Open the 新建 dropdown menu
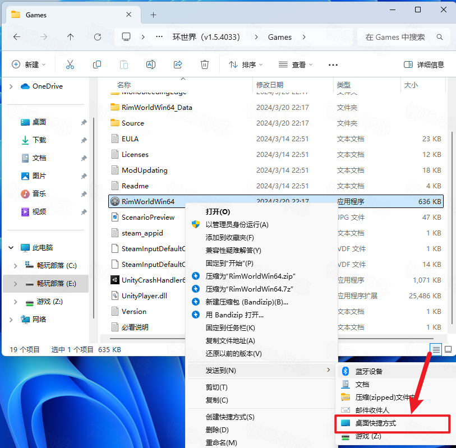The width and height of the screenshot is (456, 448). coord(29,64)
